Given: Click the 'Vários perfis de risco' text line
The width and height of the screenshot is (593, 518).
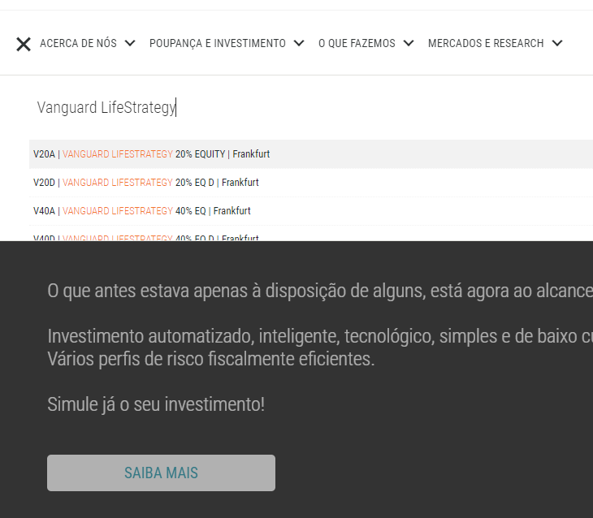Looking at the screenshot, I should tap(211, 359).
